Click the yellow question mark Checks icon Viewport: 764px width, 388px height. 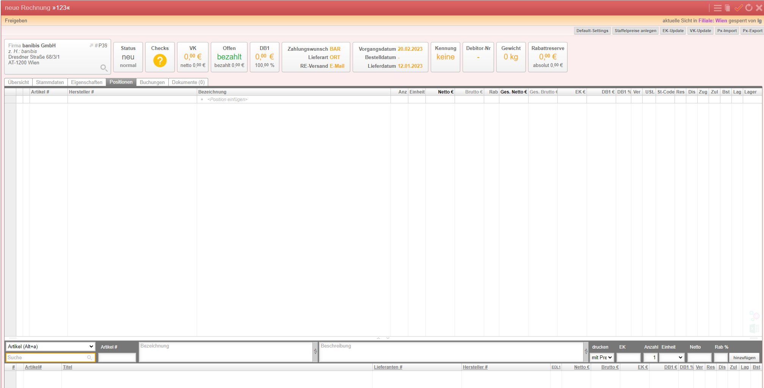point(160,61)
